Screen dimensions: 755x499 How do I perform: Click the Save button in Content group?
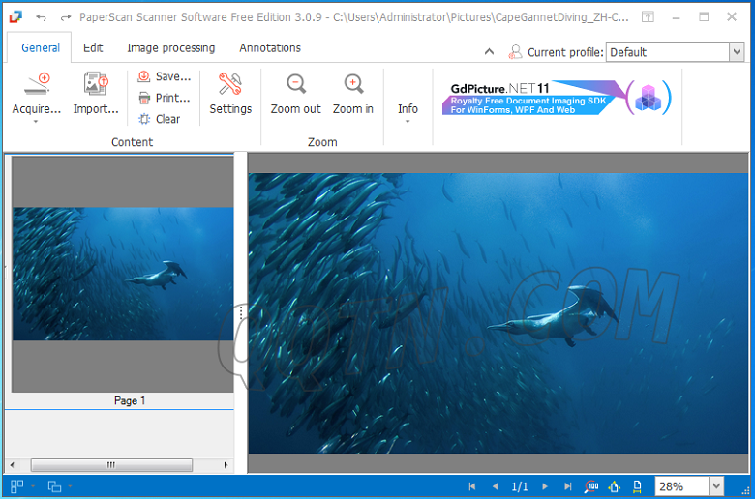(x=164, y=76)
